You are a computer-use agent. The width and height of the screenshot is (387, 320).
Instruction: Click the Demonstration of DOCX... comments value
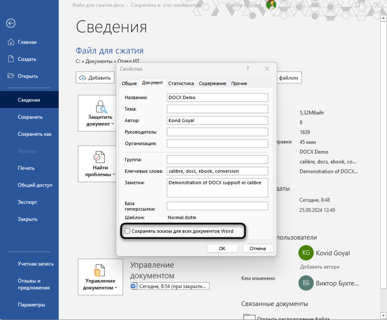point(329,171)
